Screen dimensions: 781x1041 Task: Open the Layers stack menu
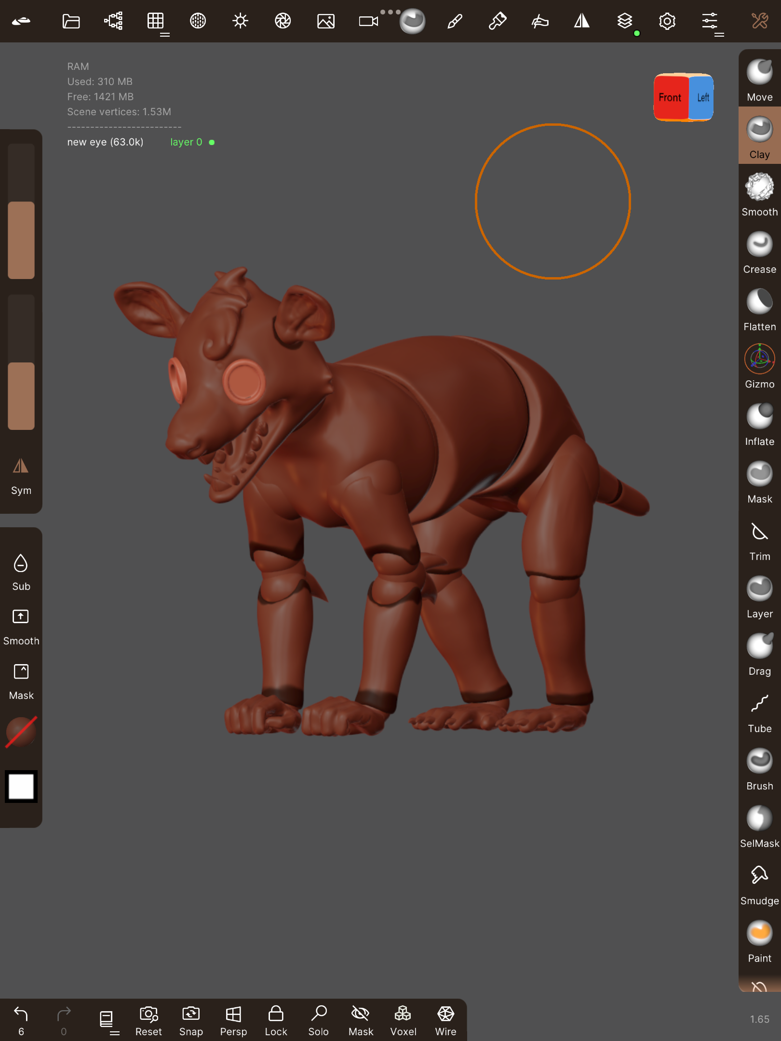pos(625,21)
